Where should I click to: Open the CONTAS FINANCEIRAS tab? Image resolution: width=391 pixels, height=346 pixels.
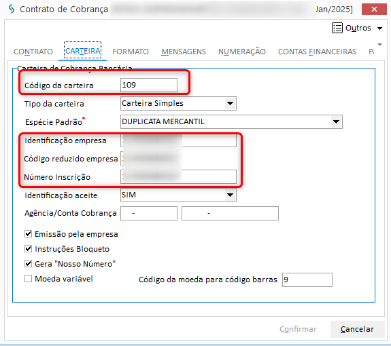[317, 52]
